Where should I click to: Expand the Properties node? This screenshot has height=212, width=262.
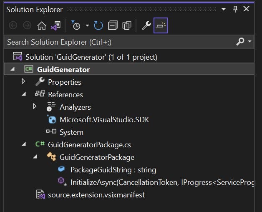[23, 81]
